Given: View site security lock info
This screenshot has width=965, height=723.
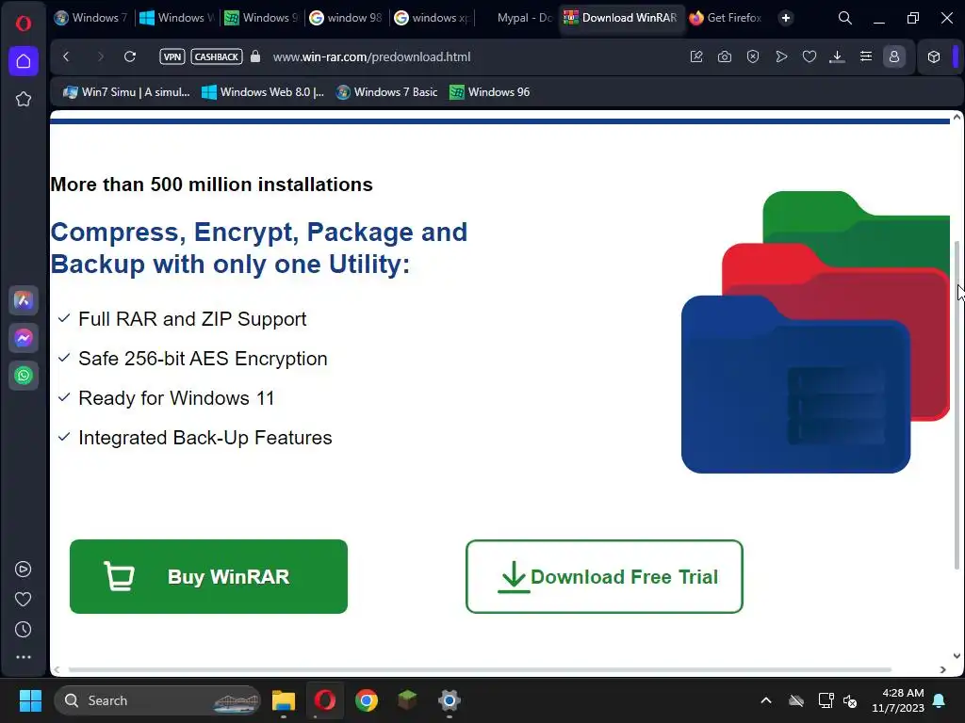Looking at the screenshot, I should point(255,56).
